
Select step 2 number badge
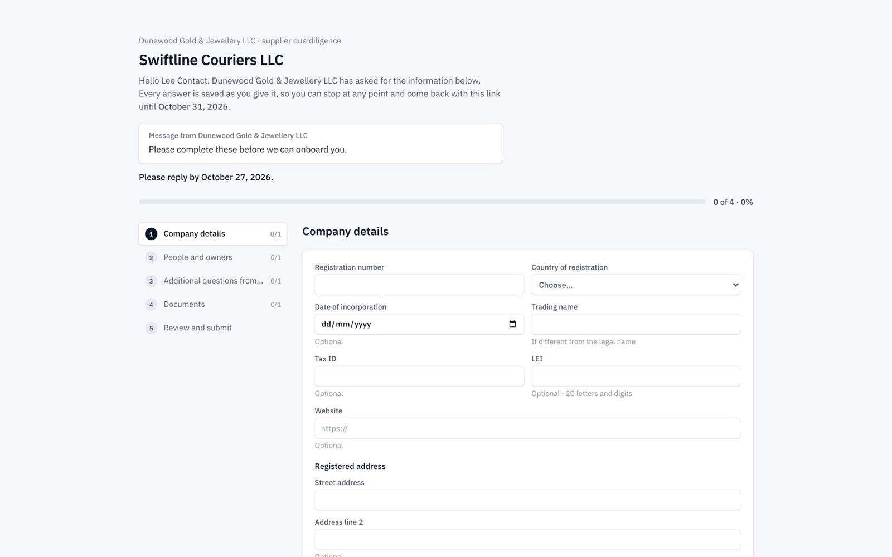pyautogui.click(x=151, y=257)
